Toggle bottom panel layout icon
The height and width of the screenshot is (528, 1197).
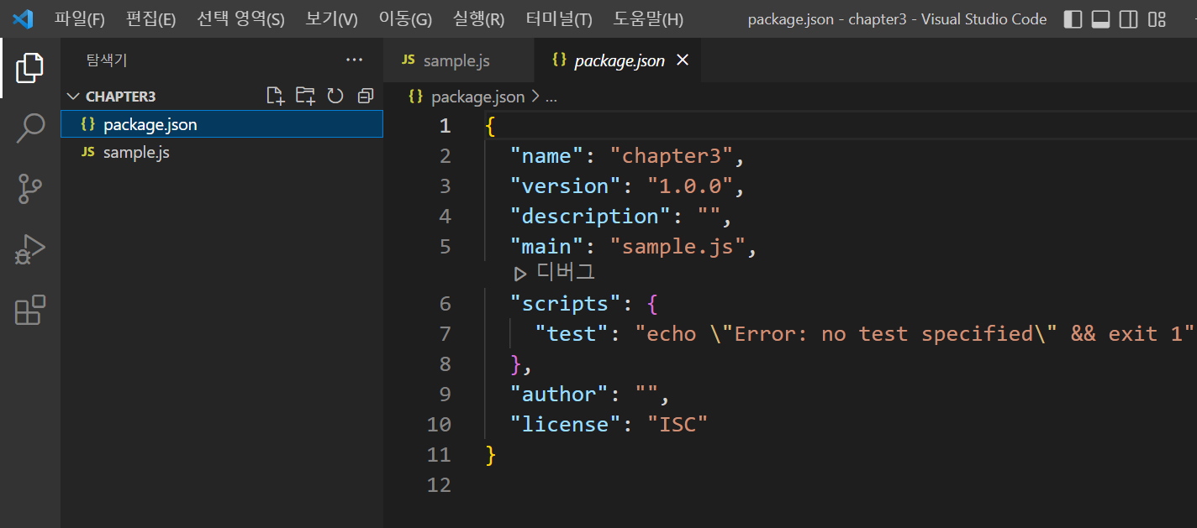pyautogui.click(x=1101, y=19)
